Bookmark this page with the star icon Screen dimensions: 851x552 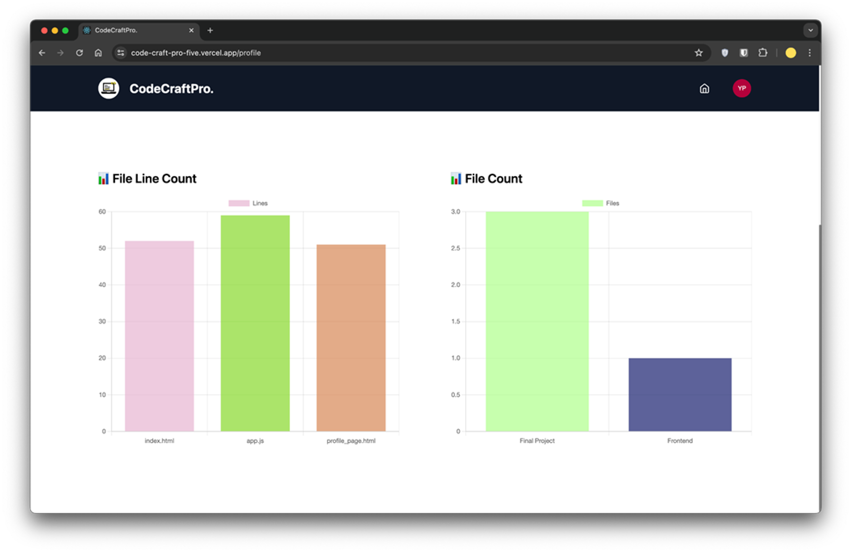pos(698,53)
